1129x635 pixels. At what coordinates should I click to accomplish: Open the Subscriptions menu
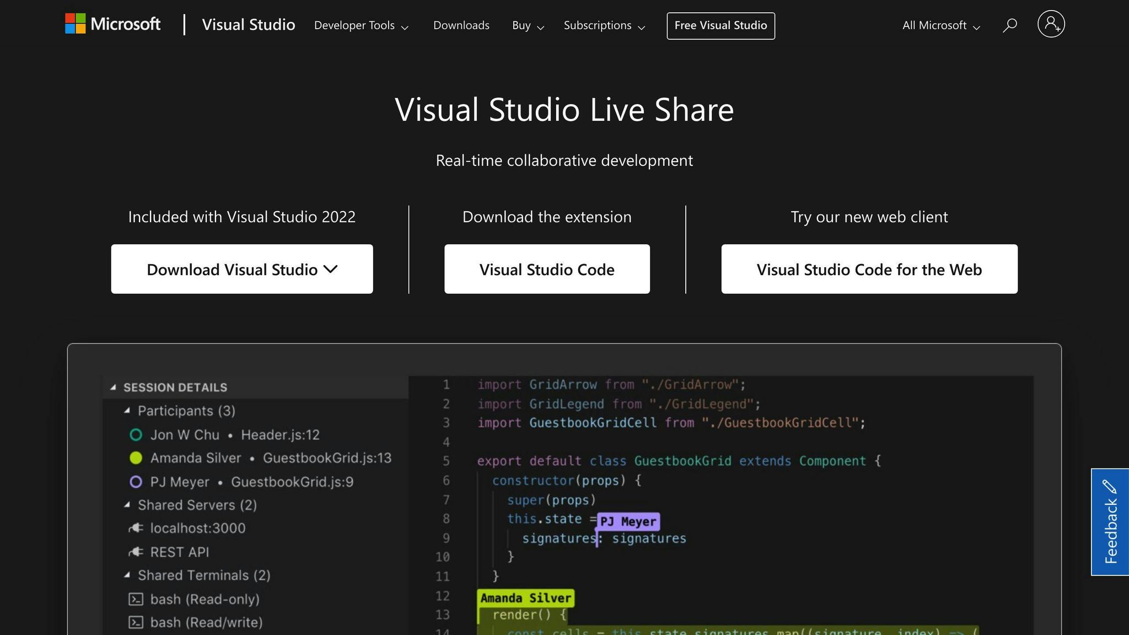[604, 25]
